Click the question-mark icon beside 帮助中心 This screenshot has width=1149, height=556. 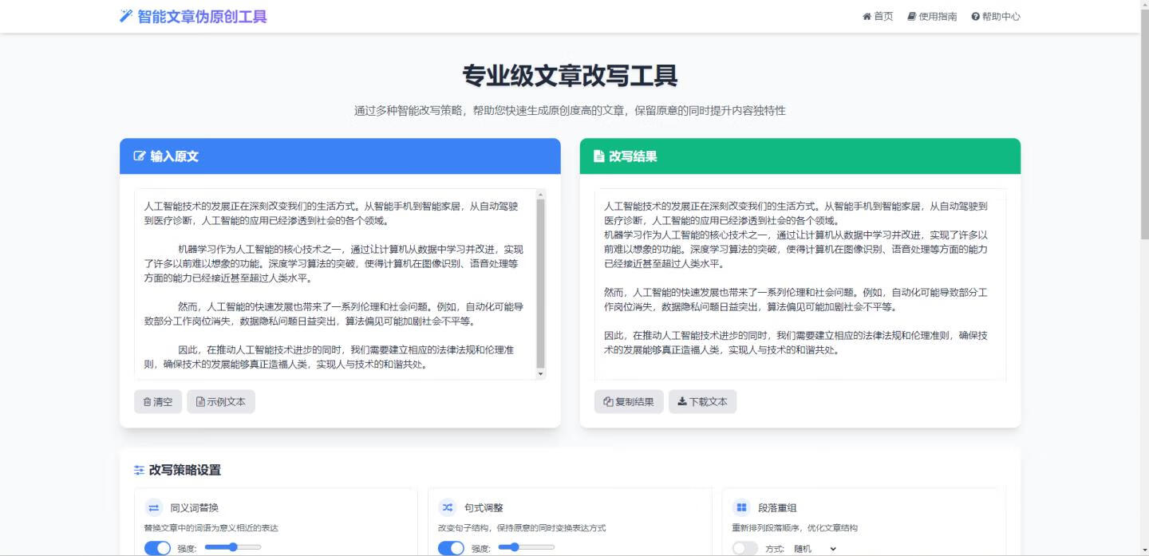[x=975, y=15]
